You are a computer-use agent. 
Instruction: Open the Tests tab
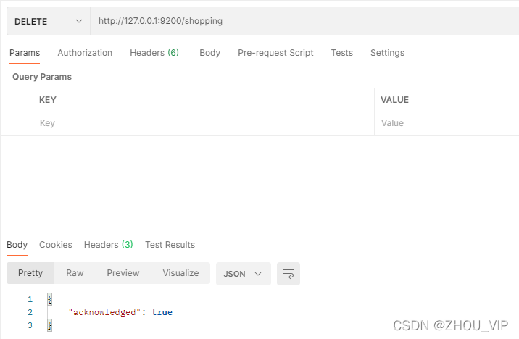pyautogui.click(x=342, y=53)
